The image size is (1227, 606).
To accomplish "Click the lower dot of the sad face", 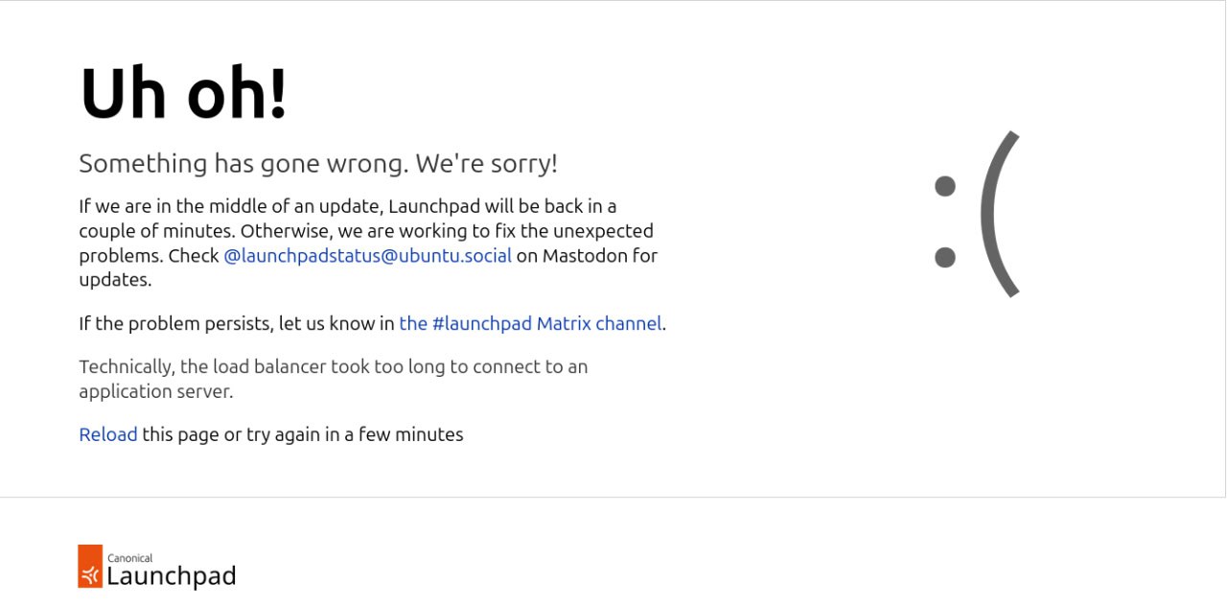I will (945, 257).
